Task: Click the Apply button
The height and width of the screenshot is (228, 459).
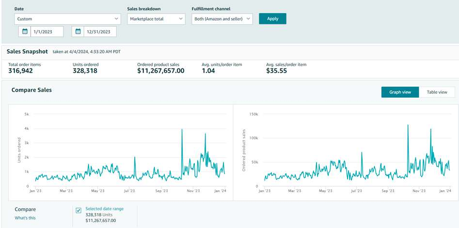Action: click(x=272, y=19)
